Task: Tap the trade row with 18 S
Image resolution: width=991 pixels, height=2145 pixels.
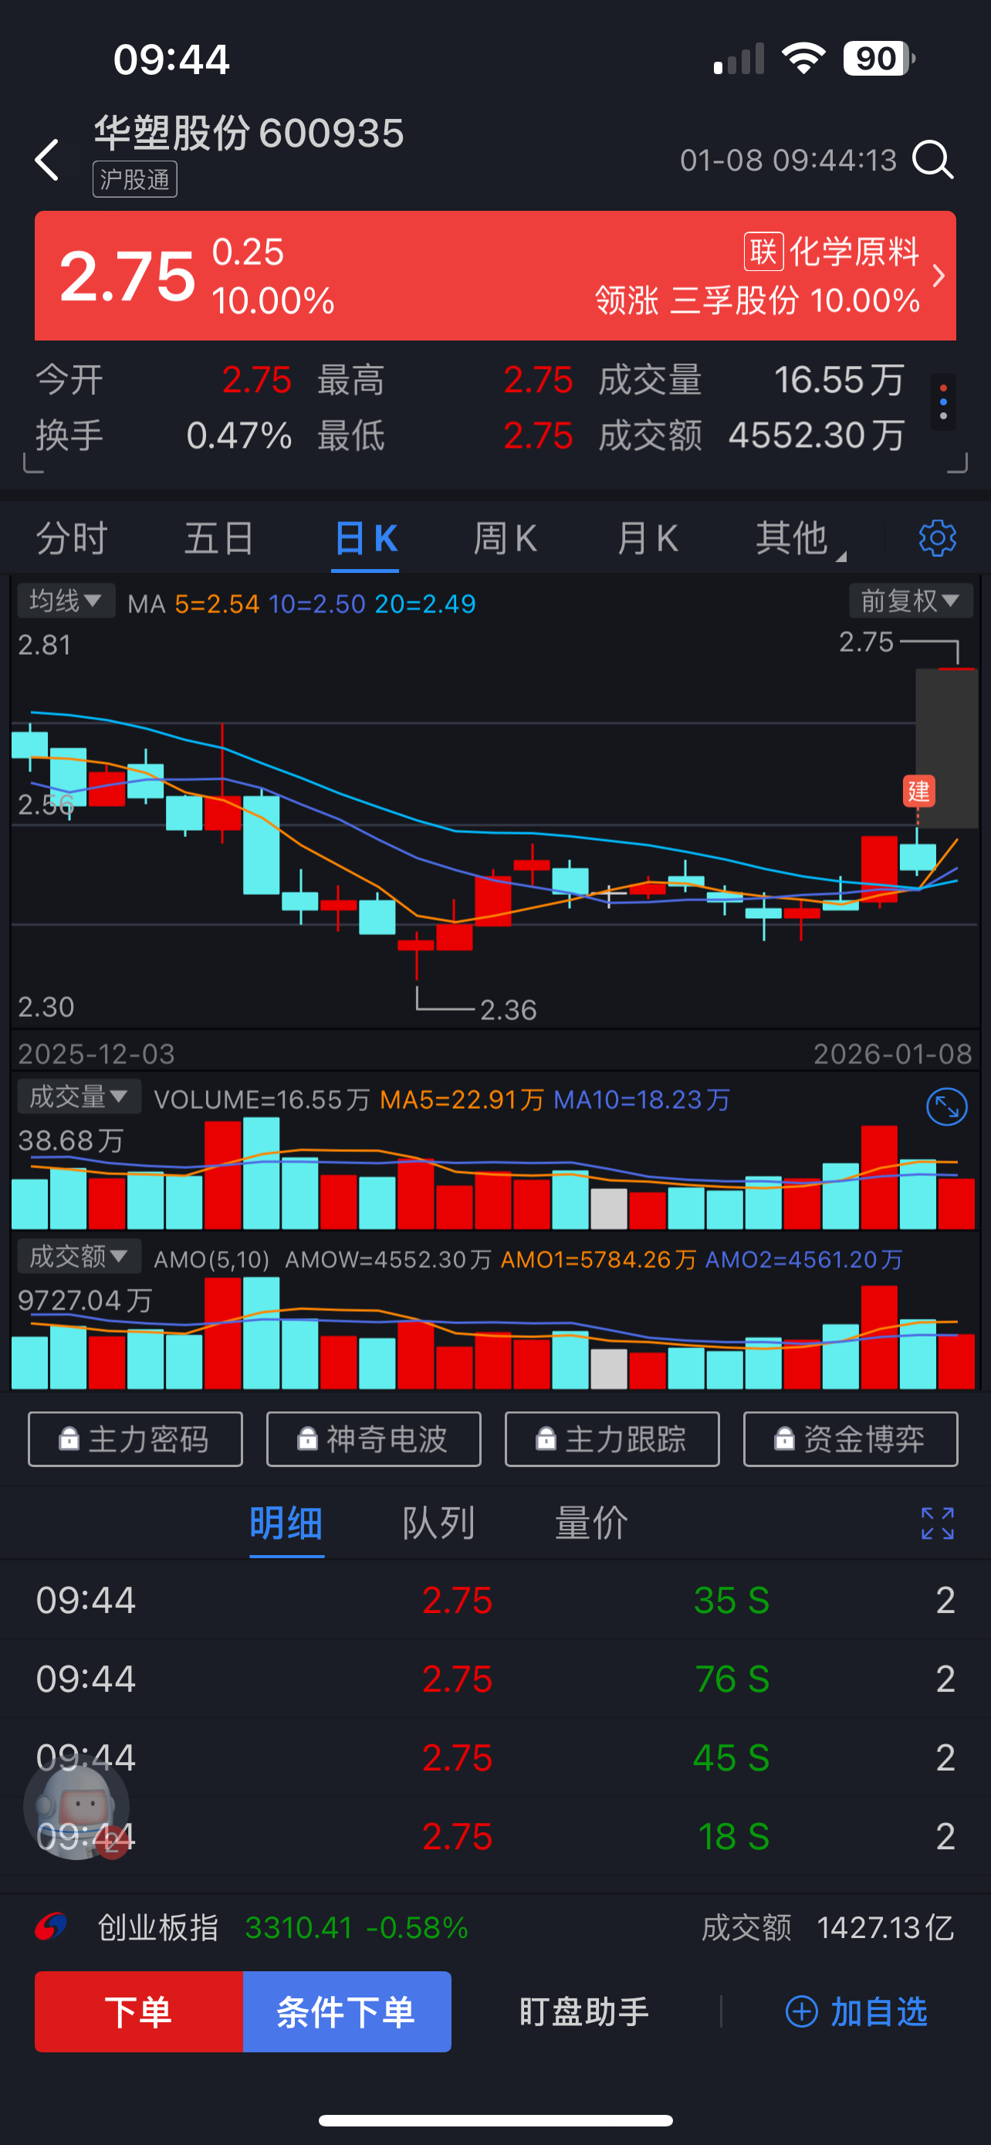Action: pos(495,1836)
